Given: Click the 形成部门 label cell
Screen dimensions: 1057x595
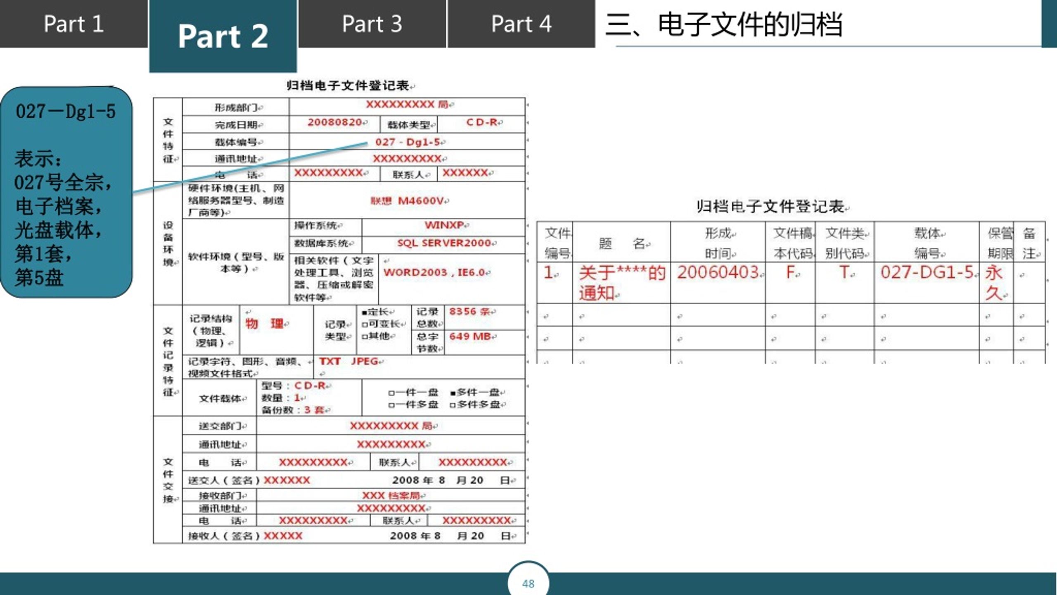Looking at the screenshot, I should point(236,107).
